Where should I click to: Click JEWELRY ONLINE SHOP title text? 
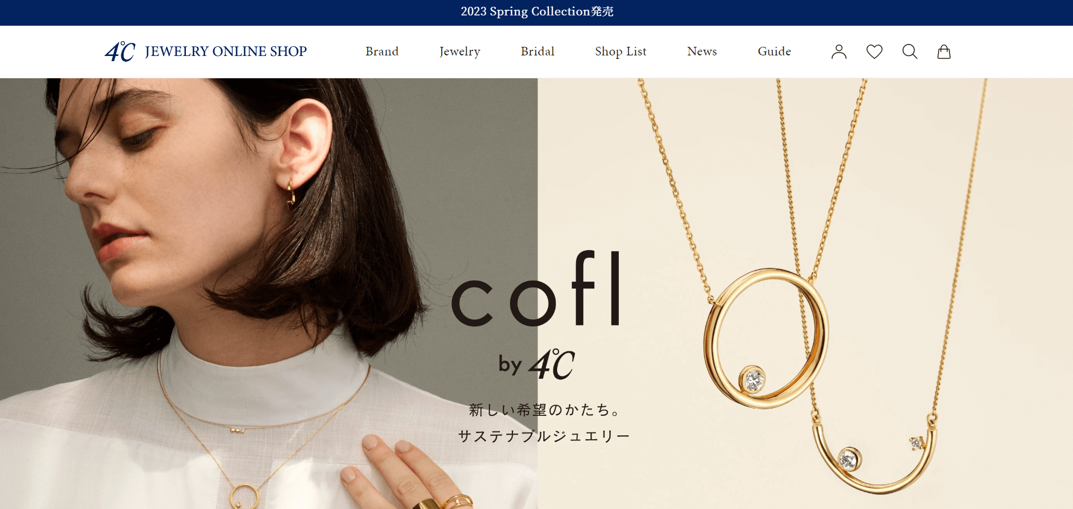(x=226, y=51)
